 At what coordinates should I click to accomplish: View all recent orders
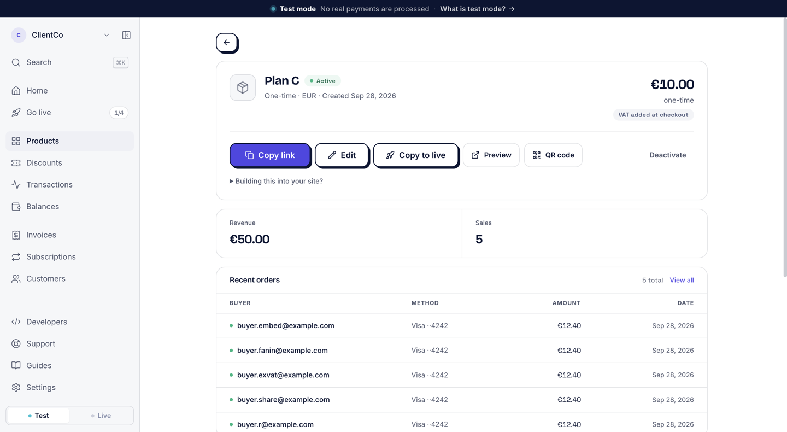pos(682,280)
